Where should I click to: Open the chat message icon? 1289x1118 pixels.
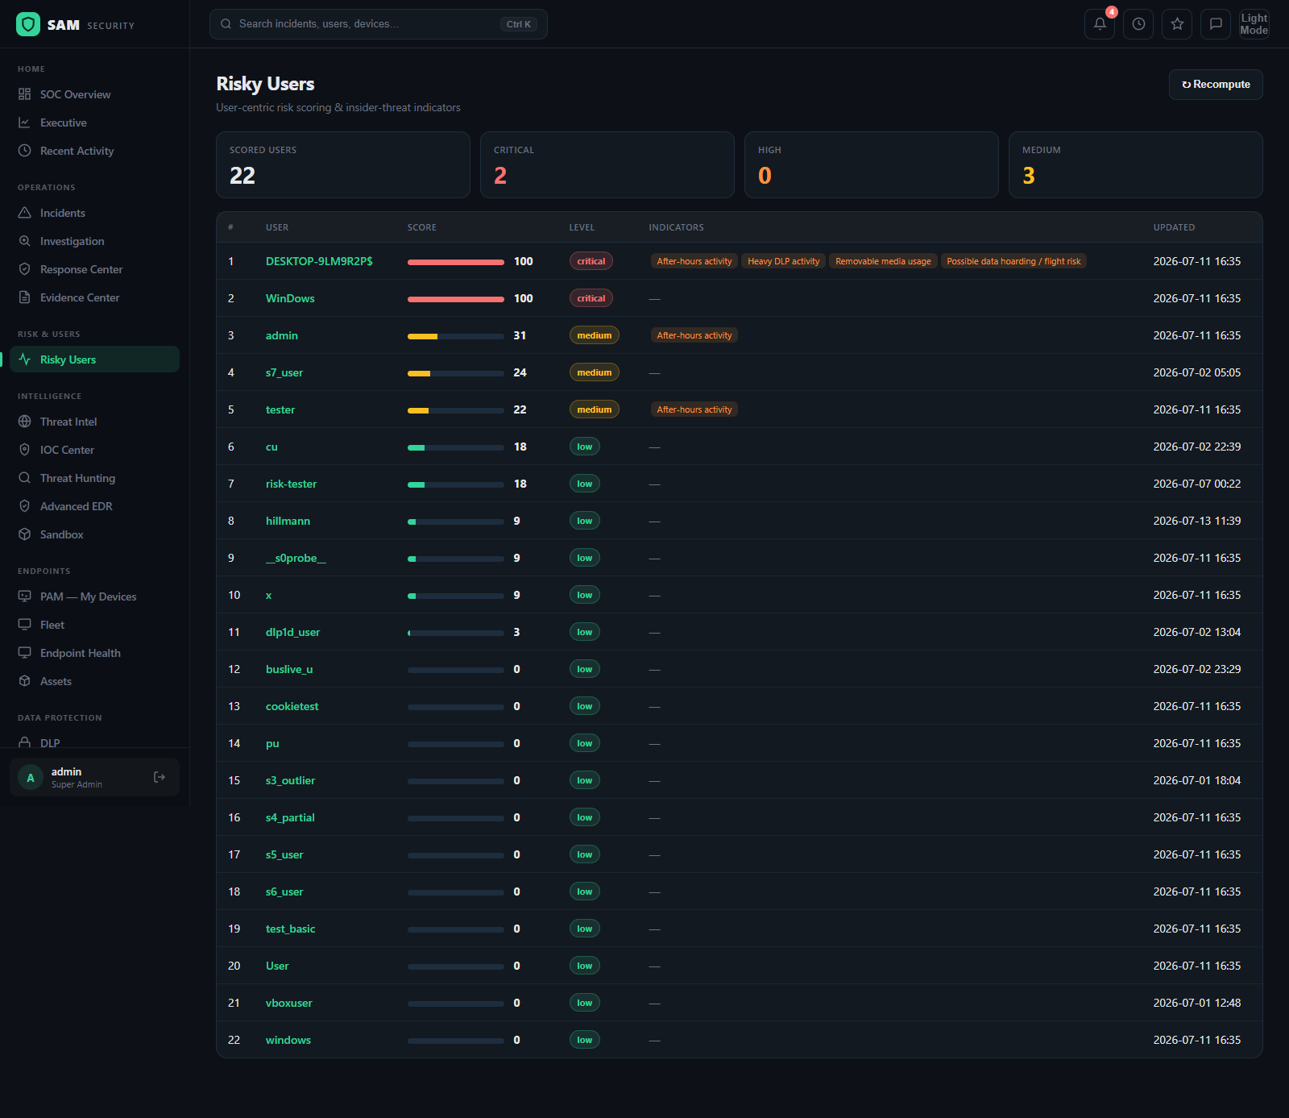click(x=1216, y=24)
